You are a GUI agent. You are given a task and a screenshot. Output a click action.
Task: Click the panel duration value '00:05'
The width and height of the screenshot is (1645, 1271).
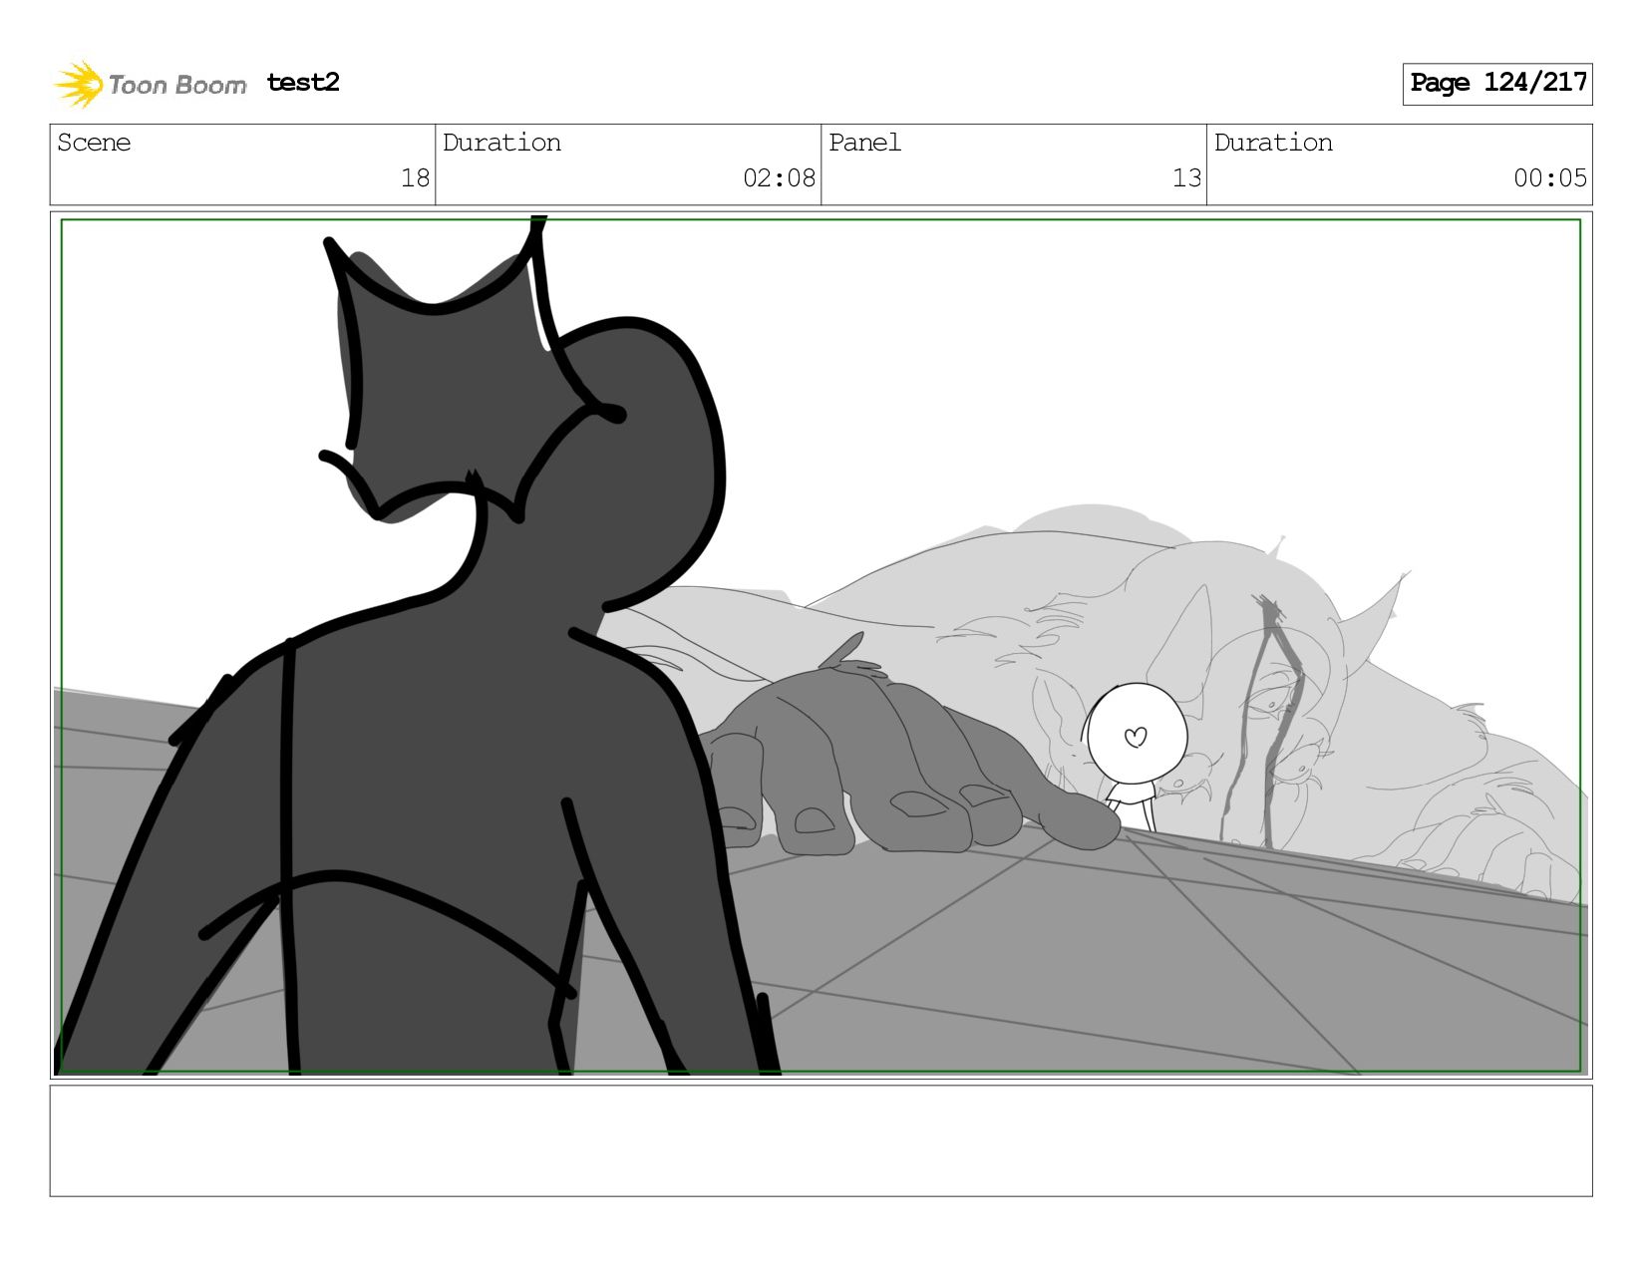[x=1549, y=178]
